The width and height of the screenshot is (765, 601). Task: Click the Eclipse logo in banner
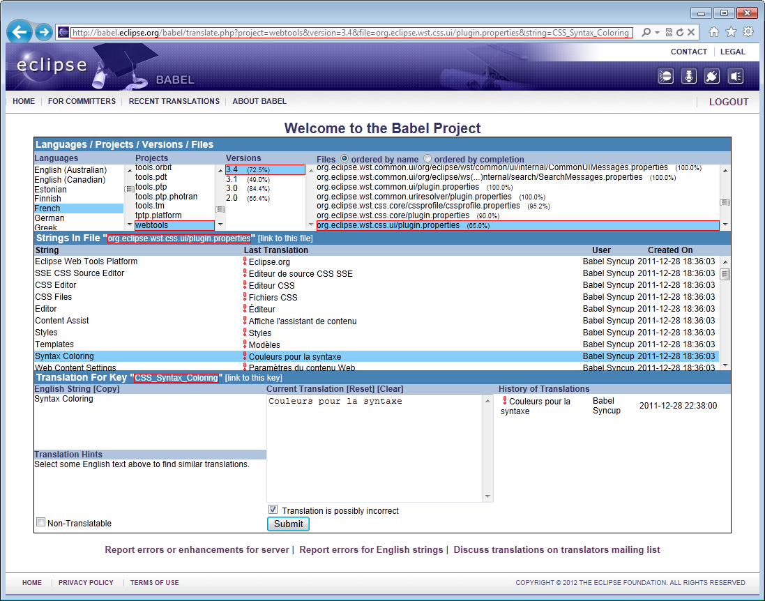click(x=52, y=65)
